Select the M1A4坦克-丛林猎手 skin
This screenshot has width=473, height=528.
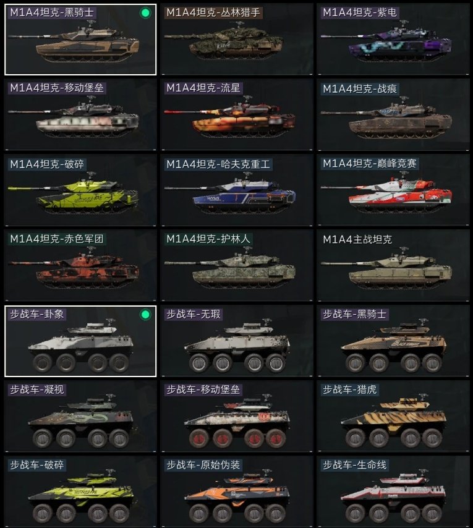tap(237, 40)
